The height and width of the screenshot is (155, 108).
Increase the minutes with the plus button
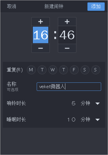click(x=67, y=22)
